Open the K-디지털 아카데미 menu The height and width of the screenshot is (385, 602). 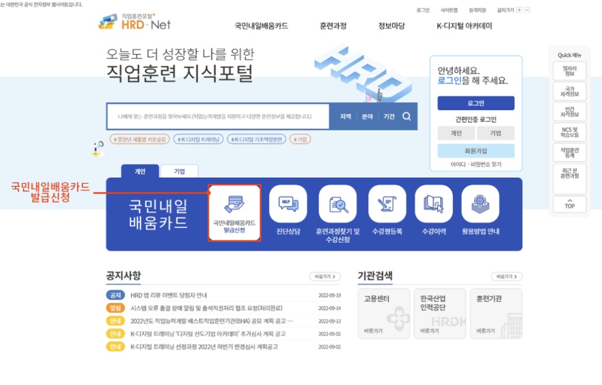pyautogui.click(x=464, y=26)
